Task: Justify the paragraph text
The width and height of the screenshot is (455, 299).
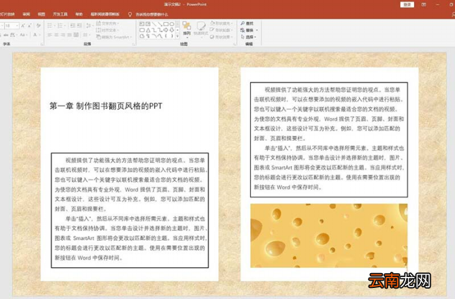Action: tap(70, 35)
